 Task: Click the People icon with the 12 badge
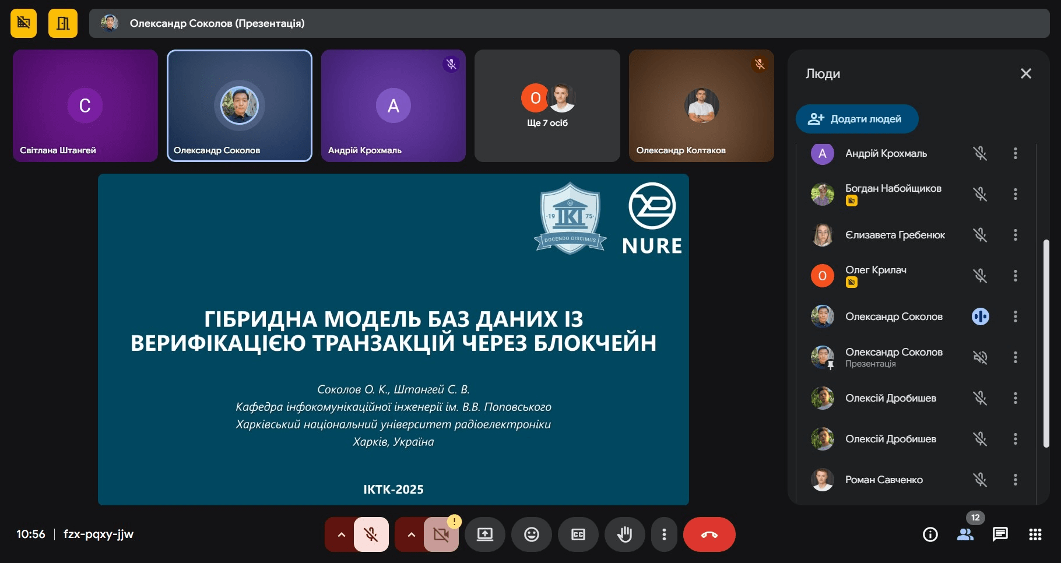(x=965, y=534)
